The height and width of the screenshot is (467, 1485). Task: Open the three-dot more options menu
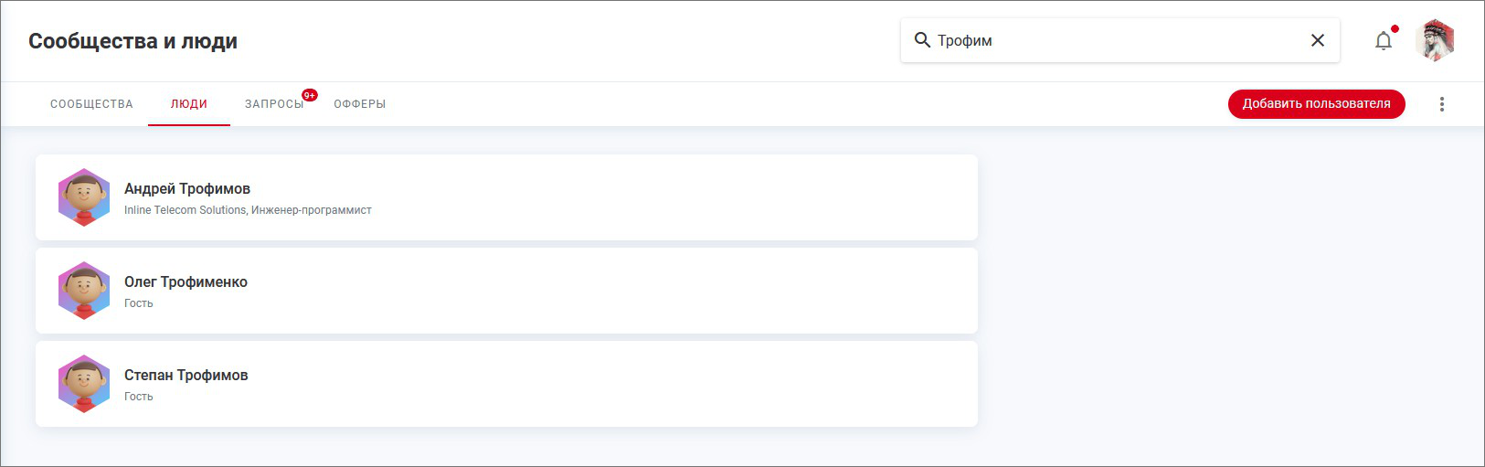click(x=1442, y=104)
